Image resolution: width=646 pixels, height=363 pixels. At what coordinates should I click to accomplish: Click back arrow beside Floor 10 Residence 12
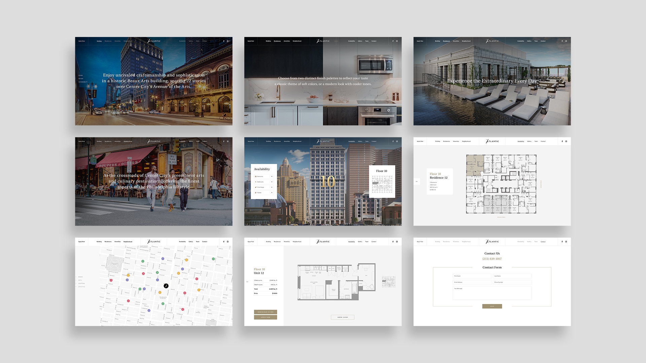coord(417,182)
